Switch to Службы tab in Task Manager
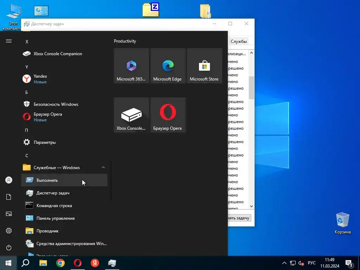 [239, 41]
